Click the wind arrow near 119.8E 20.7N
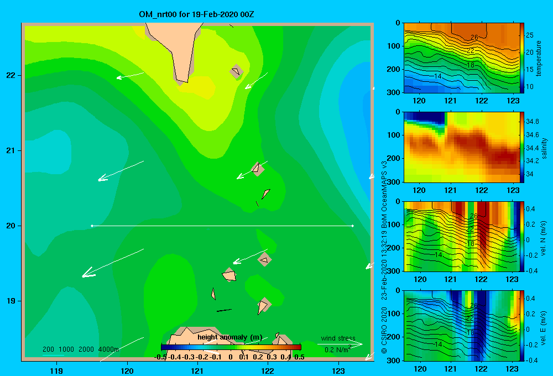 click(121, 171)
